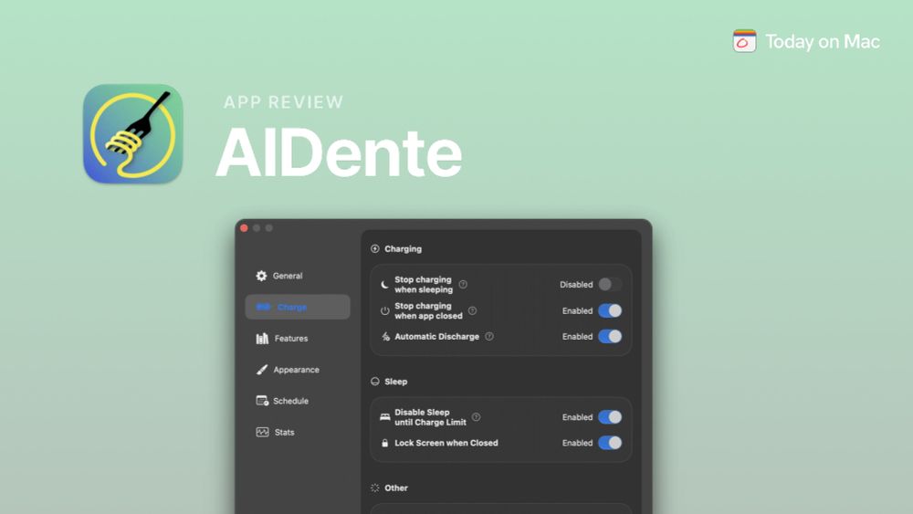This screenshot has width=913, height=514.
Task: Click the power icon beside Stop charging when app closed
Action: pyautogui.click(x=385, y=310)
